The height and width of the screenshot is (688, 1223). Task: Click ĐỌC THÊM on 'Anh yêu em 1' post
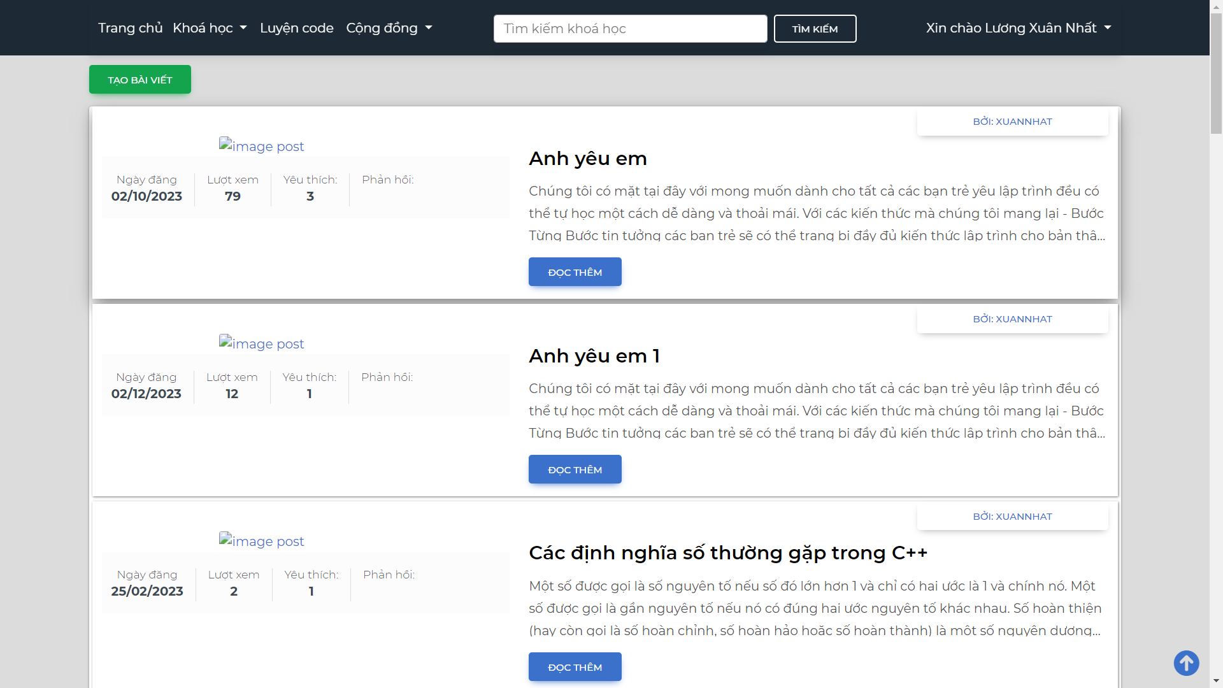point(575,469)
